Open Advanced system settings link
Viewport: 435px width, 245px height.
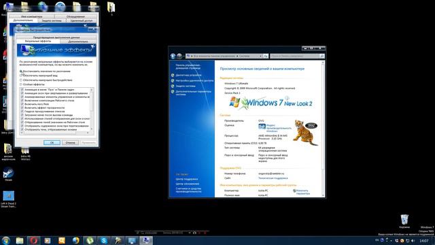tap(193, 93)
